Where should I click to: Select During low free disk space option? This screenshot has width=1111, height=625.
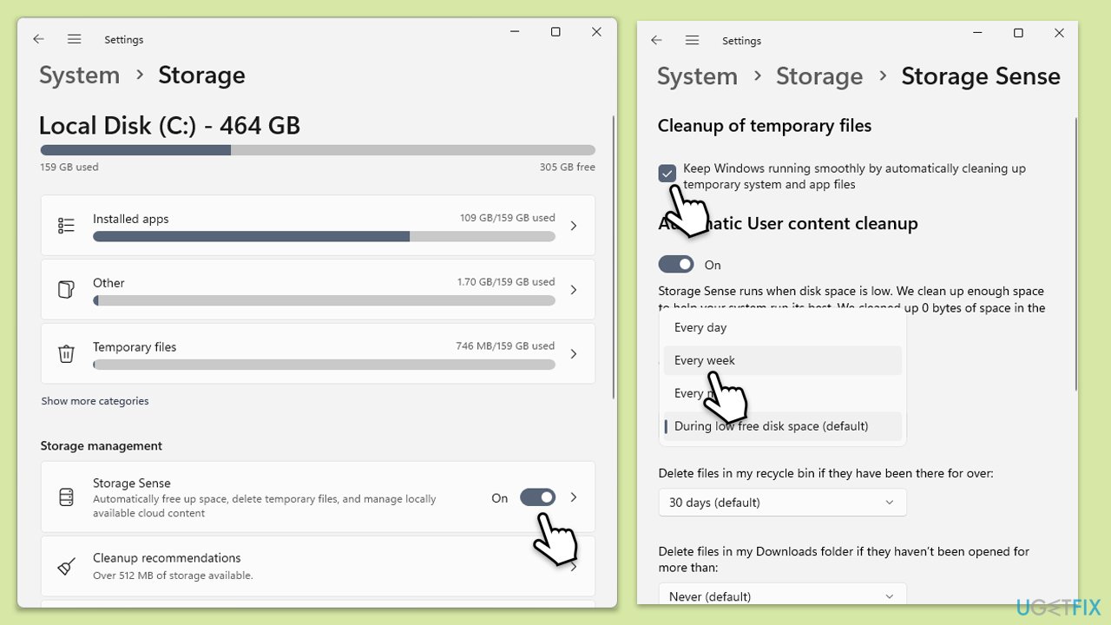(782, 426)
